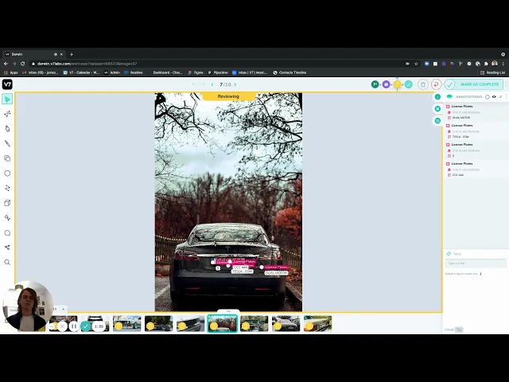This screenshot has width=509, height=382.
Task: Go to the previous image arrow
Action: pos(212,84)
